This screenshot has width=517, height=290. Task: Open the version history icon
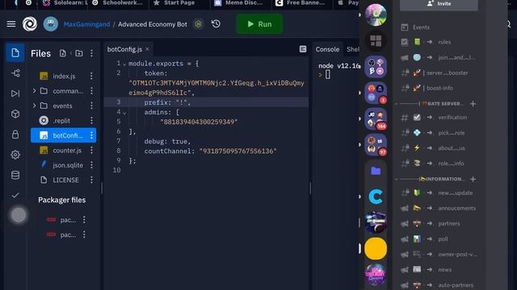[x=216, y=24]
